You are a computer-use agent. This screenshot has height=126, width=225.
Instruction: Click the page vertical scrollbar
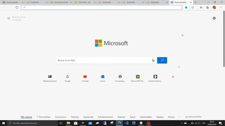click(224, 39)
